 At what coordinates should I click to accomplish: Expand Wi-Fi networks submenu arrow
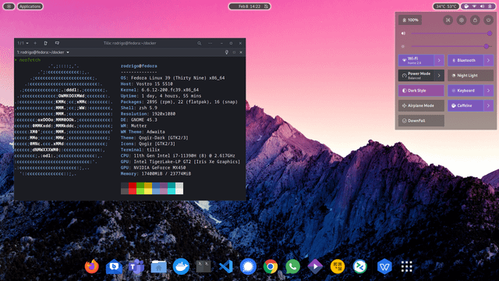(x=439, y=60)
